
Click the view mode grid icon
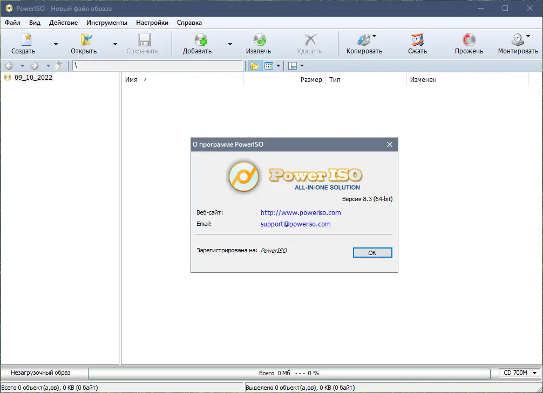(269, 66)
